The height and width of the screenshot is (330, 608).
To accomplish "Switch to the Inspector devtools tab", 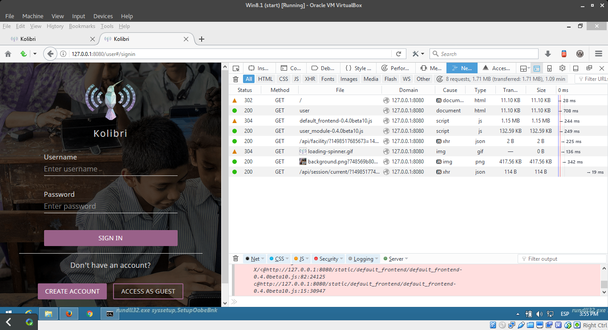I will (259, 68).
